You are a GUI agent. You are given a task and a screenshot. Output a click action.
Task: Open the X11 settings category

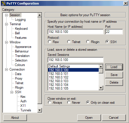(x=23, y=106)
